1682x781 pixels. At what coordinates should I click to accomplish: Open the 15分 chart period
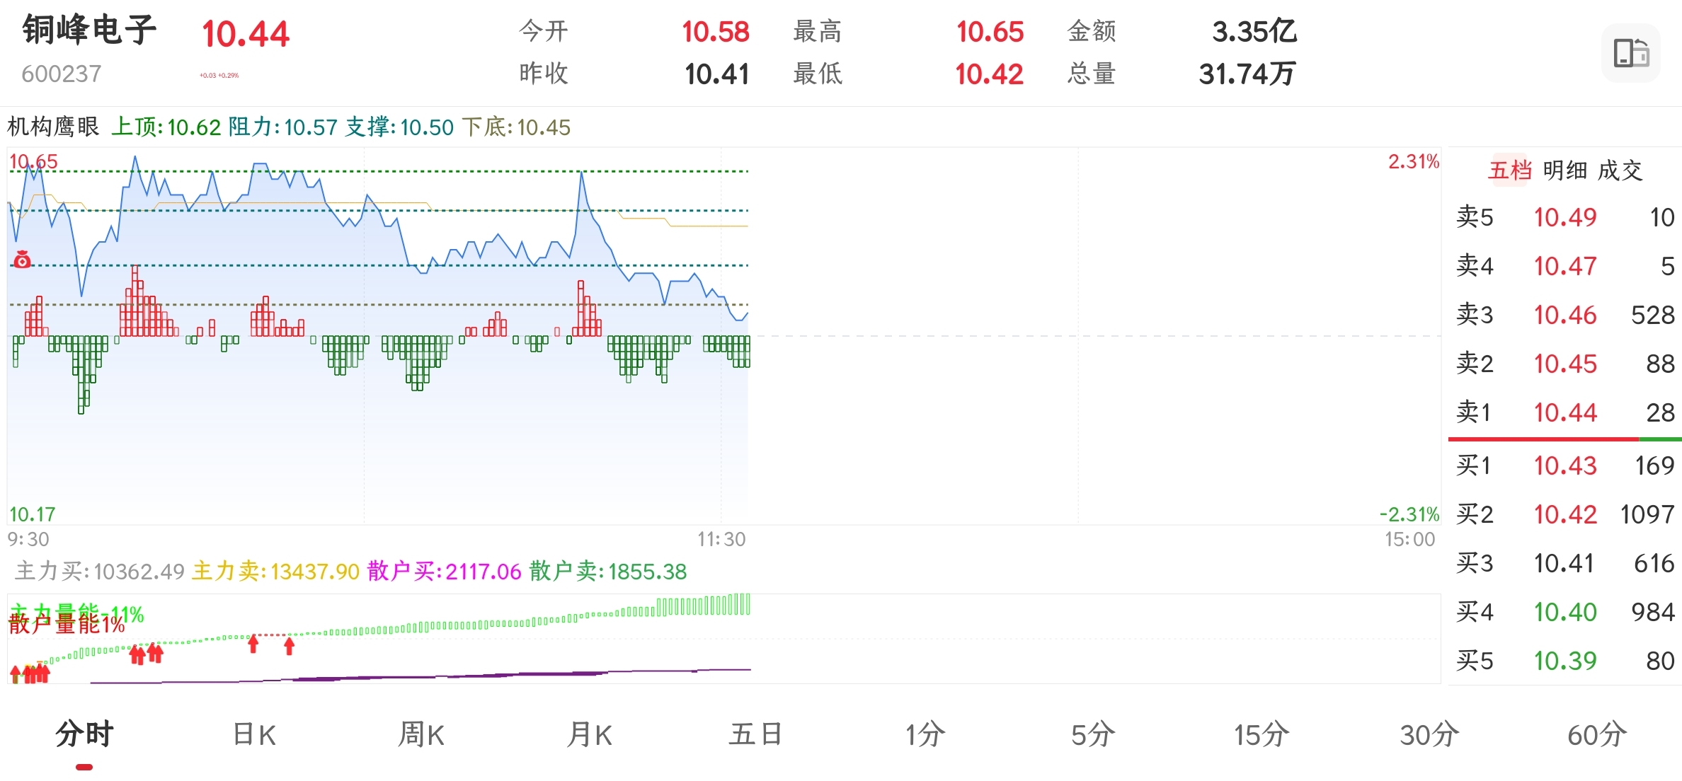click(x=1261, y=735)
